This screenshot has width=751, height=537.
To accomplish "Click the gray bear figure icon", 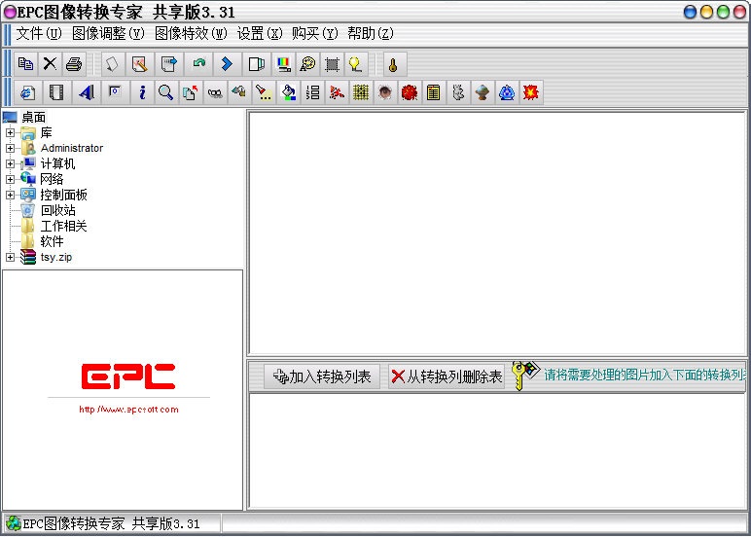I will click(x=458, y=92).
